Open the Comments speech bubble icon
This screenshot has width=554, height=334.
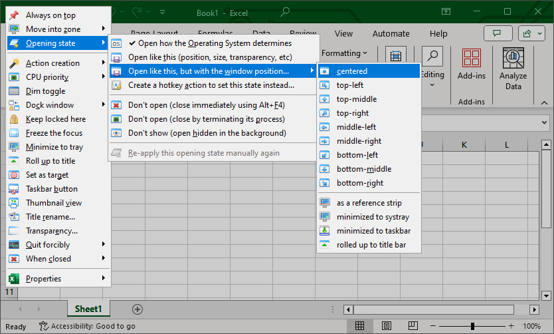(498, 34)
